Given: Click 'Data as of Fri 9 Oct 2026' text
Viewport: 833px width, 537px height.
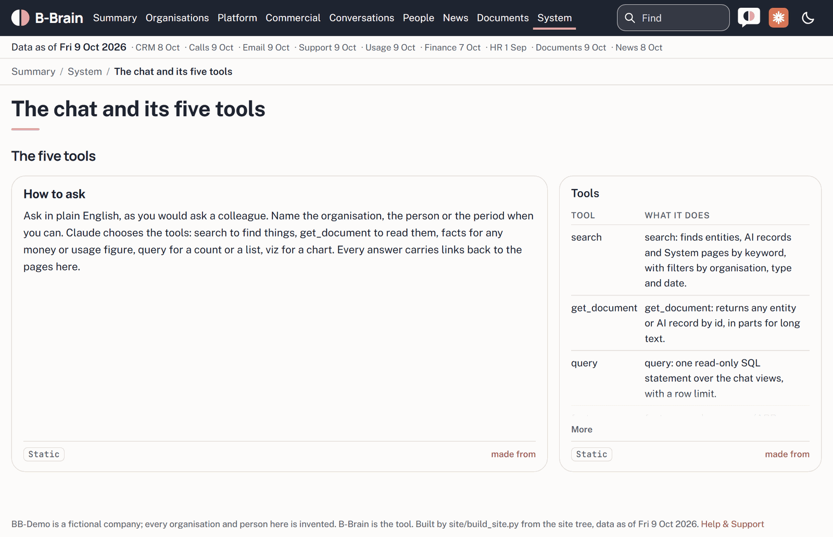Looking at the screenshot, I should click(69, 47).
